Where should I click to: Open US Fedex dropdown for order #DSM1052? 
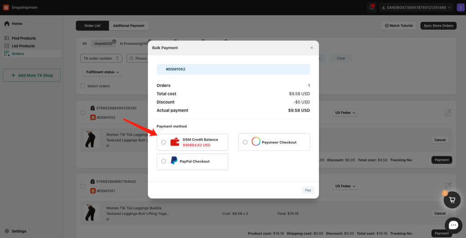[345, 113]
